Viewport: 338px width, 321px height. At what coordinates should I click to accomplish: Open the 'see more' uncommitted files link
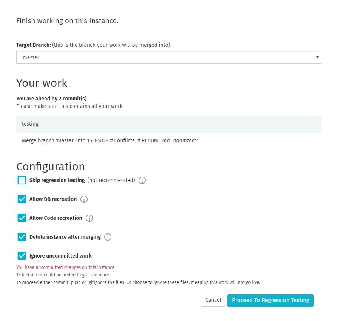pyautogui.click(x=100, y=275)
